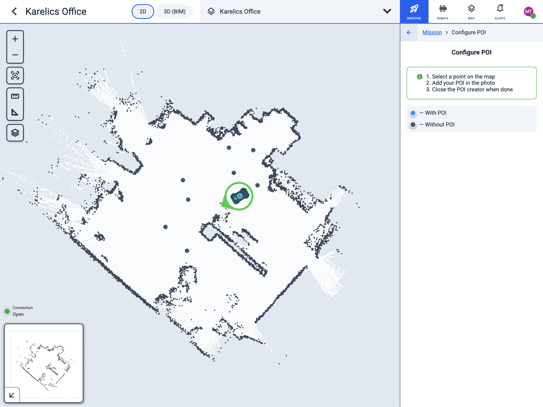Select the angle measurement tool
This screenshot has height=407, width=543.
tap(15, 112)
